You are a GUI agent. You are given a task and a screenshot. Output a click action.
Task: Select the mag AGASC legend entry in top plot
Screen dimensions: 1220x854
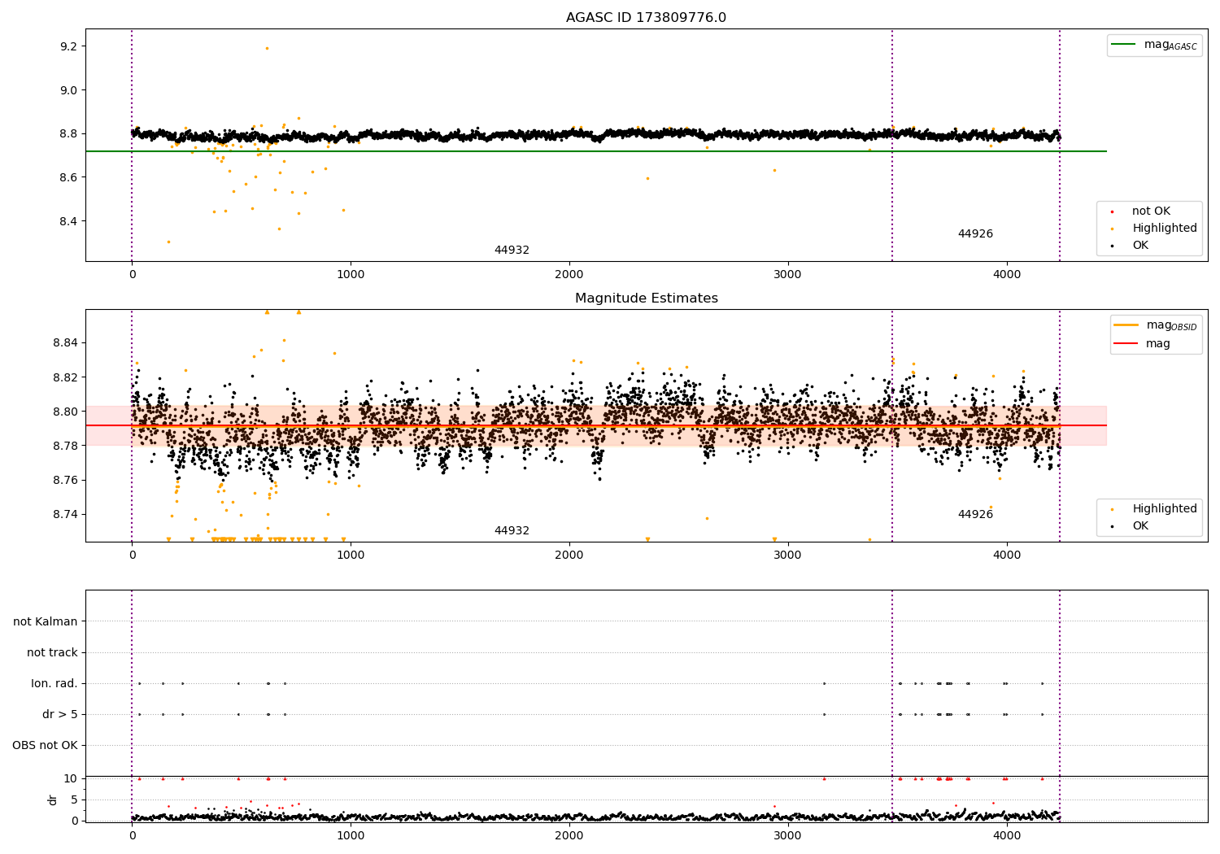click(x=1155, y=45)
